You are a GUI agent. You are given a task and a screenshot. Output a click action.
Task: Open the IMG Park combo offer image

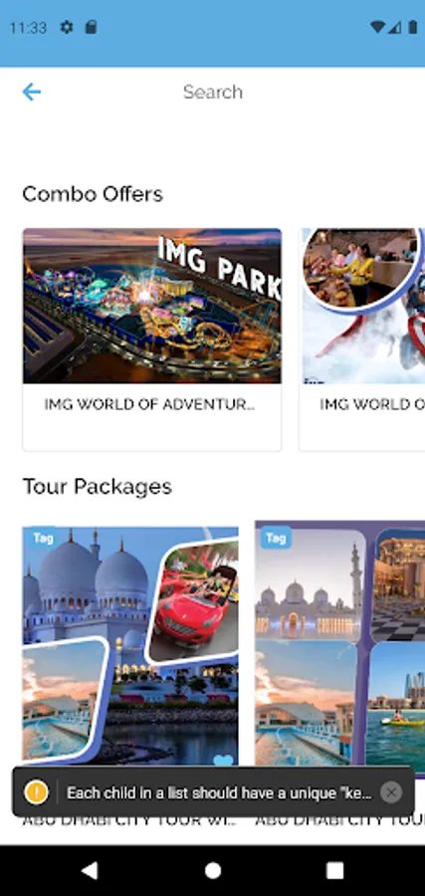point(152,306)
